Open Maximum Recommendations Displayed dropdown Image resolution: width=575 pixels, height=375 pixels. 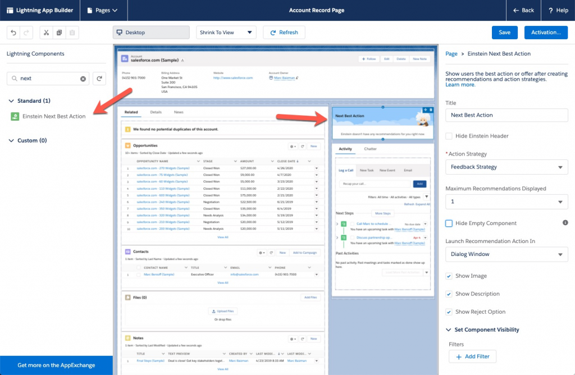(x=506, y=202)
